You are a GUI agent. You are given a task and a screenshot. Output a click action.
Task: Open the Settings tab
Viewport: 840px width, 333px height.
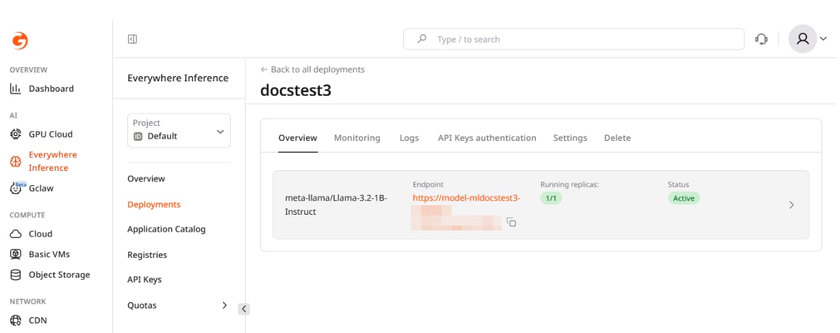pyautogui.click(x=570, y=137)
